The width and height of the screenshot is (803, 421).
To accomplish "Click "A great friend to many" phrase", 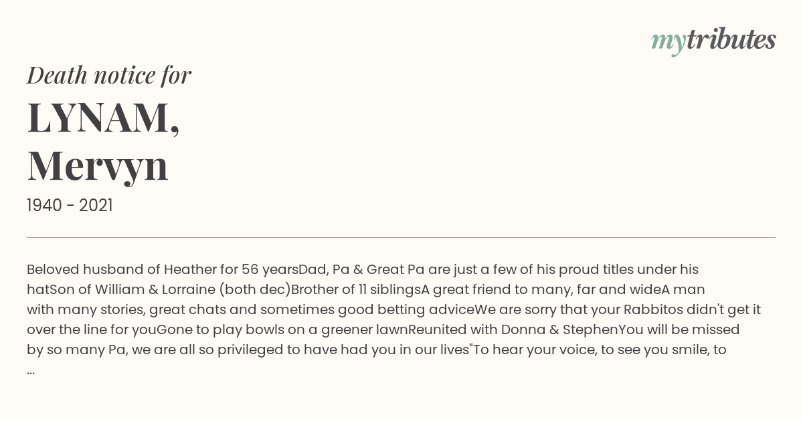I will [495, 289].
